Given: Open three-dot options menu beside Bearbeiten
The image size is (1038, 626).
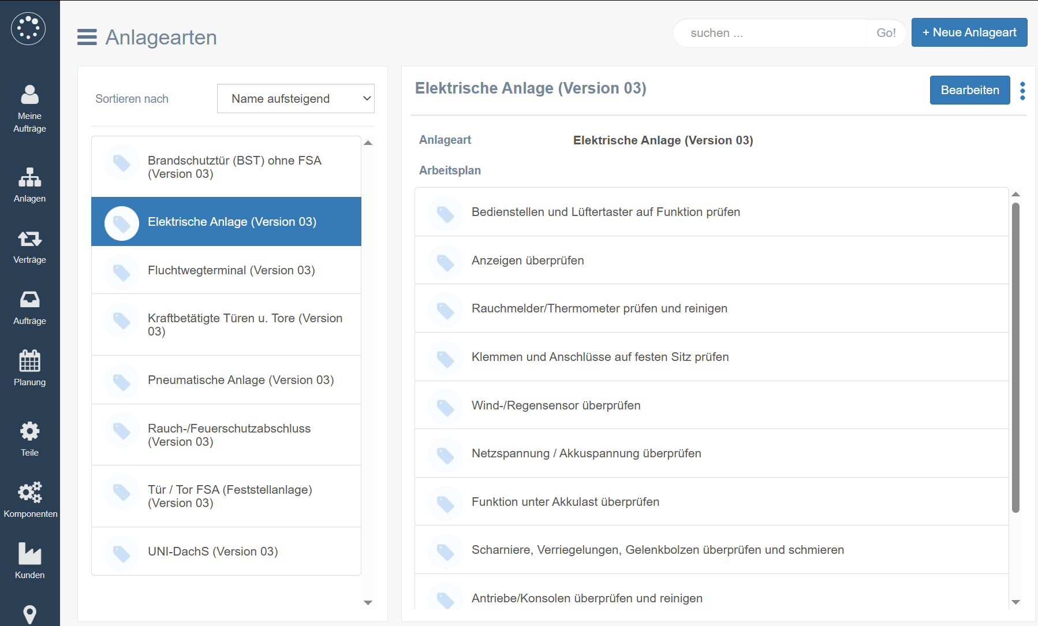Looking at the screenshot, I should coord(1022,91).
